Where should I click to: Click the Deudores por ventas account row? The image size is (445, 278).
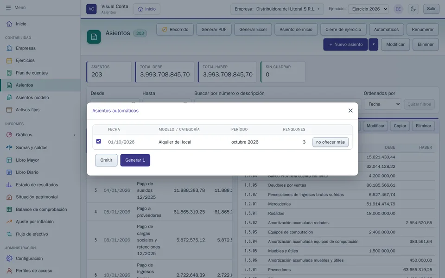(x=338, y=185)
